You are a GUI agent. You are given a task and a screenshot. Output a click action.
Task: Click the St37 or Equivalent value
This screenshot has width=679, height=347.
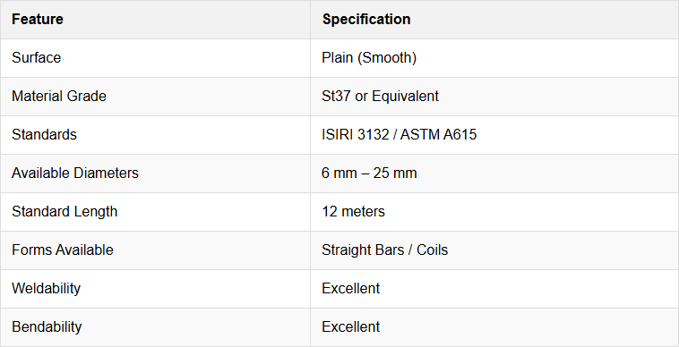pyautogui.click(x=380, y=96)
